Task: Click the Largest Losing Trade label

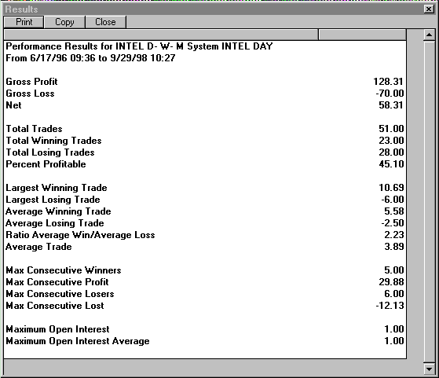Action: pyautogui.click(x=53, y=200)
